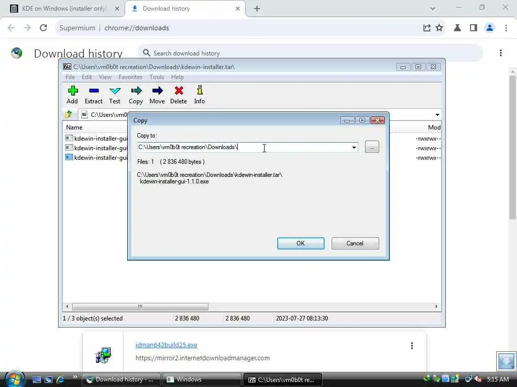Open the View menu in 7-Zip
The width and height of the screenshot is (517, 387).
coord(105,77)
